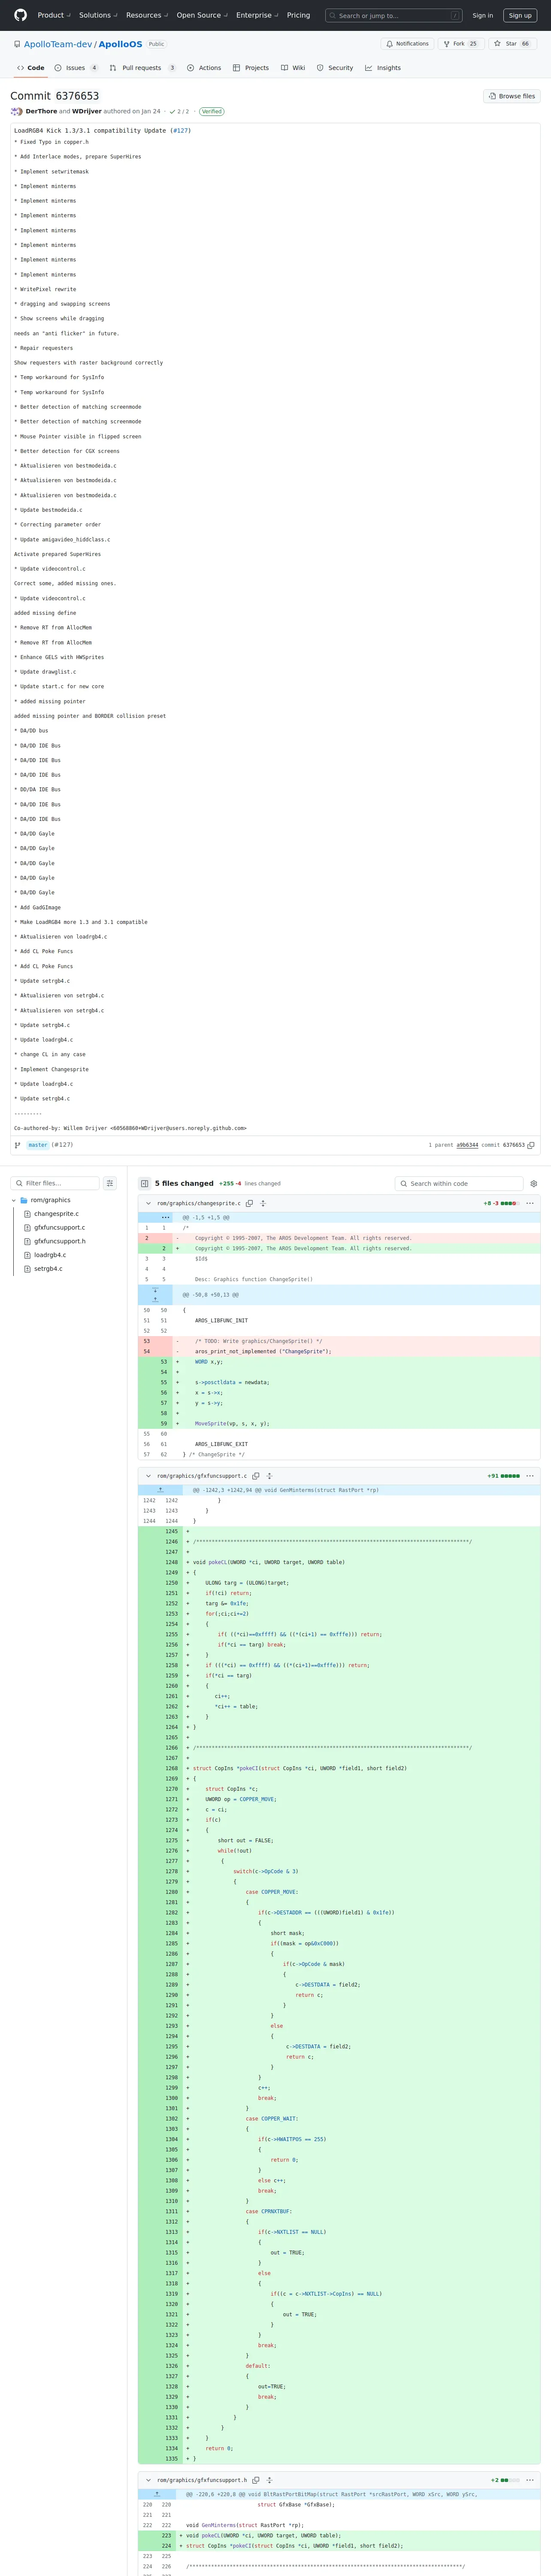Copy the gfxfuncsupport.h file path
Image resolution: width=551 pixels, height=2576 pixels.
(x=256, y=2480)
